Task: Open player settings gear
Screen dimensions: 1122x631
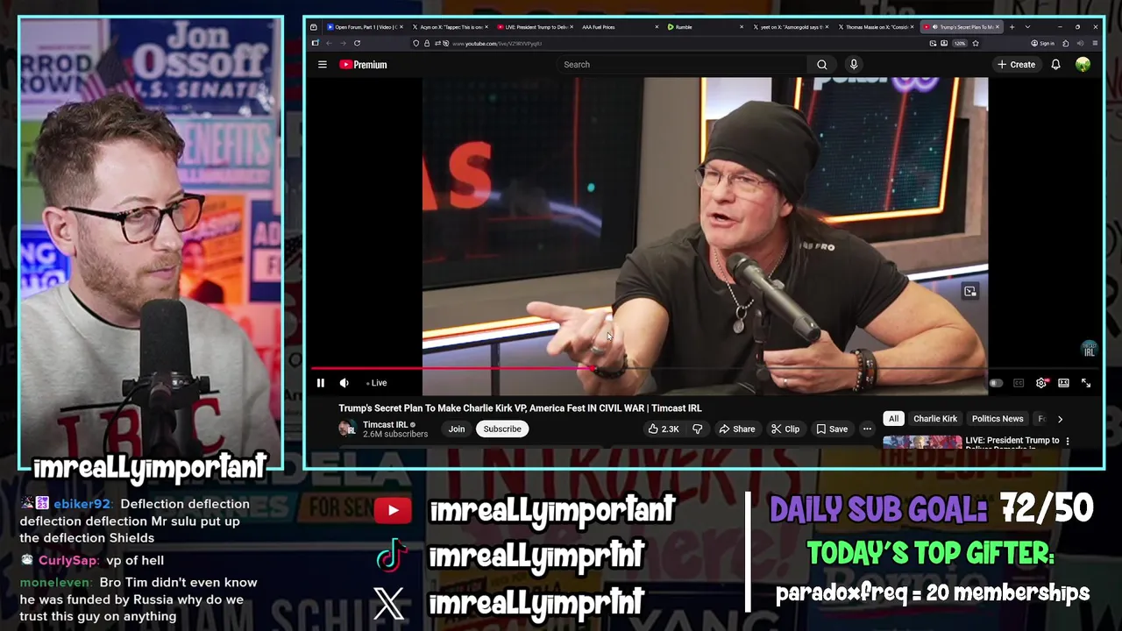Action: tap(1041, 383)
